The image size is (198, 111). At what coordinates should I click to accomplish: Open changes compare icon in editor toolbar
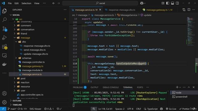(184, 10)
